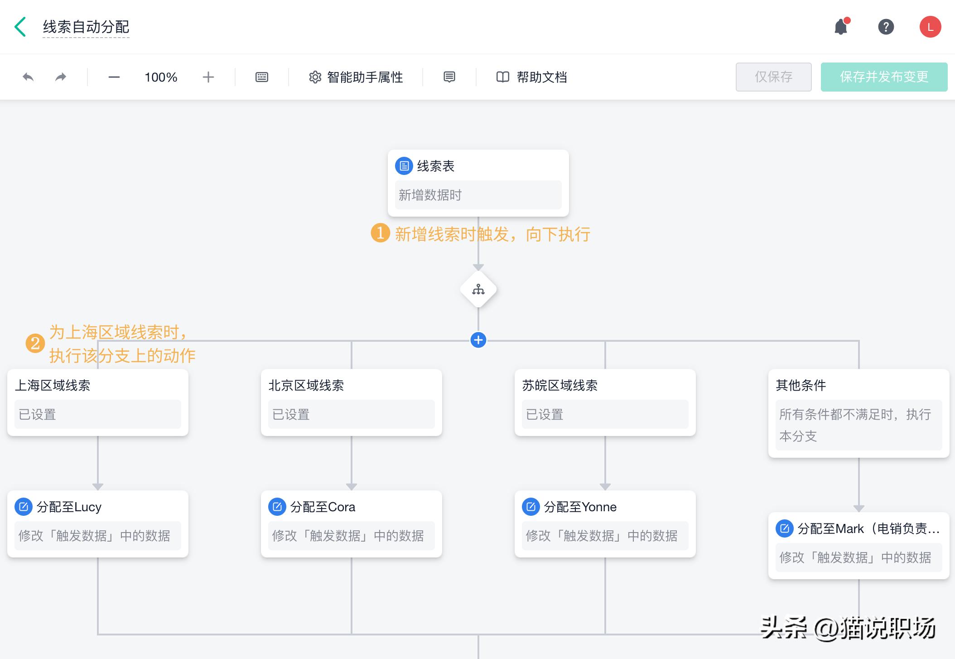Screen dimensions: 955x659
Task: Click the 线索表 trigger node icon
Action: [x=404, y=166]
